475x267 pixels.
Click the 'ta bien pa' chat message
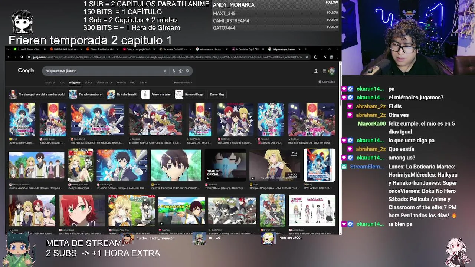point(400,224)
